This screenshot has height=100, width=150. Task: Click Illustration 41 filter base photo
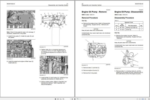tap(20, 49)
